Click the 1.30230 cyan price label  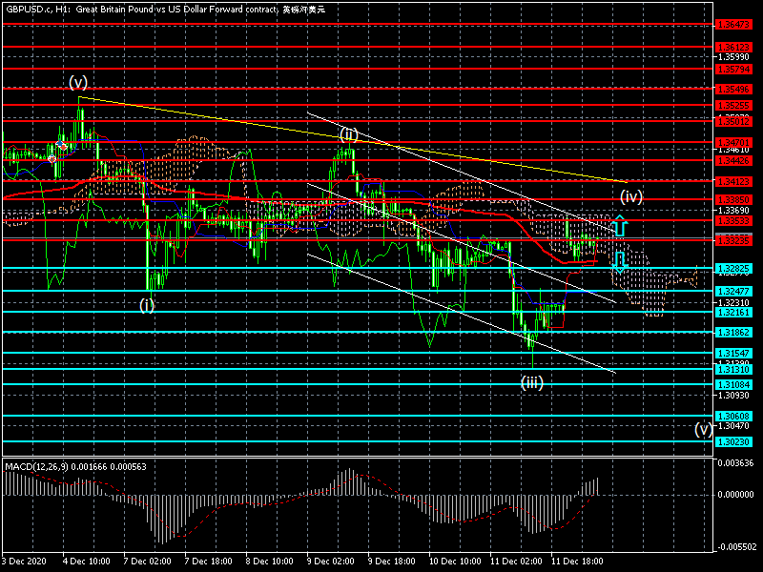733,441
